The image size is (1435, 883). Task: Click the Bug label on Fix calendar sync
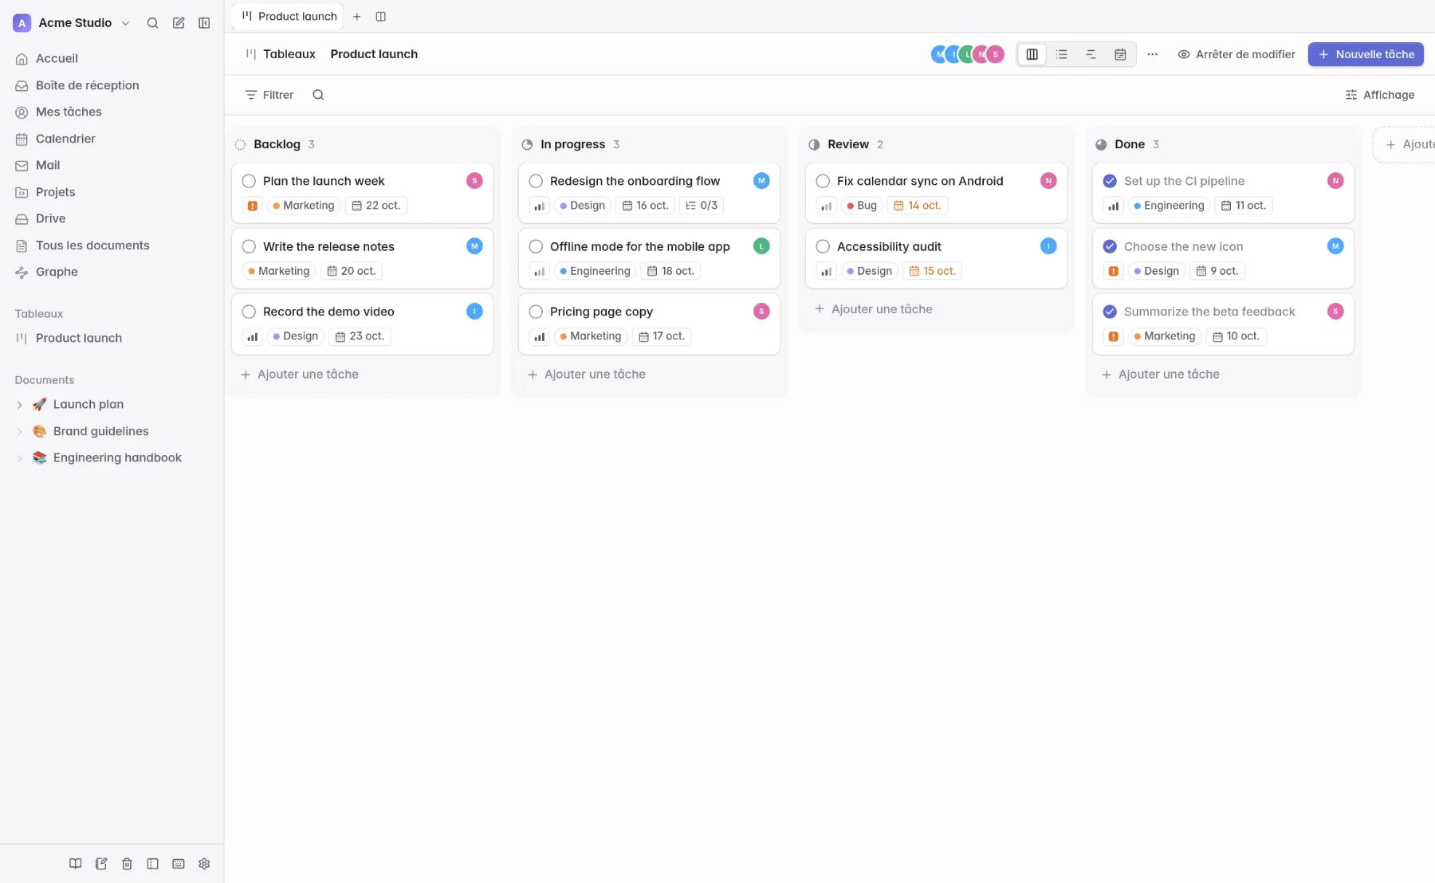(x=861, y=206)
